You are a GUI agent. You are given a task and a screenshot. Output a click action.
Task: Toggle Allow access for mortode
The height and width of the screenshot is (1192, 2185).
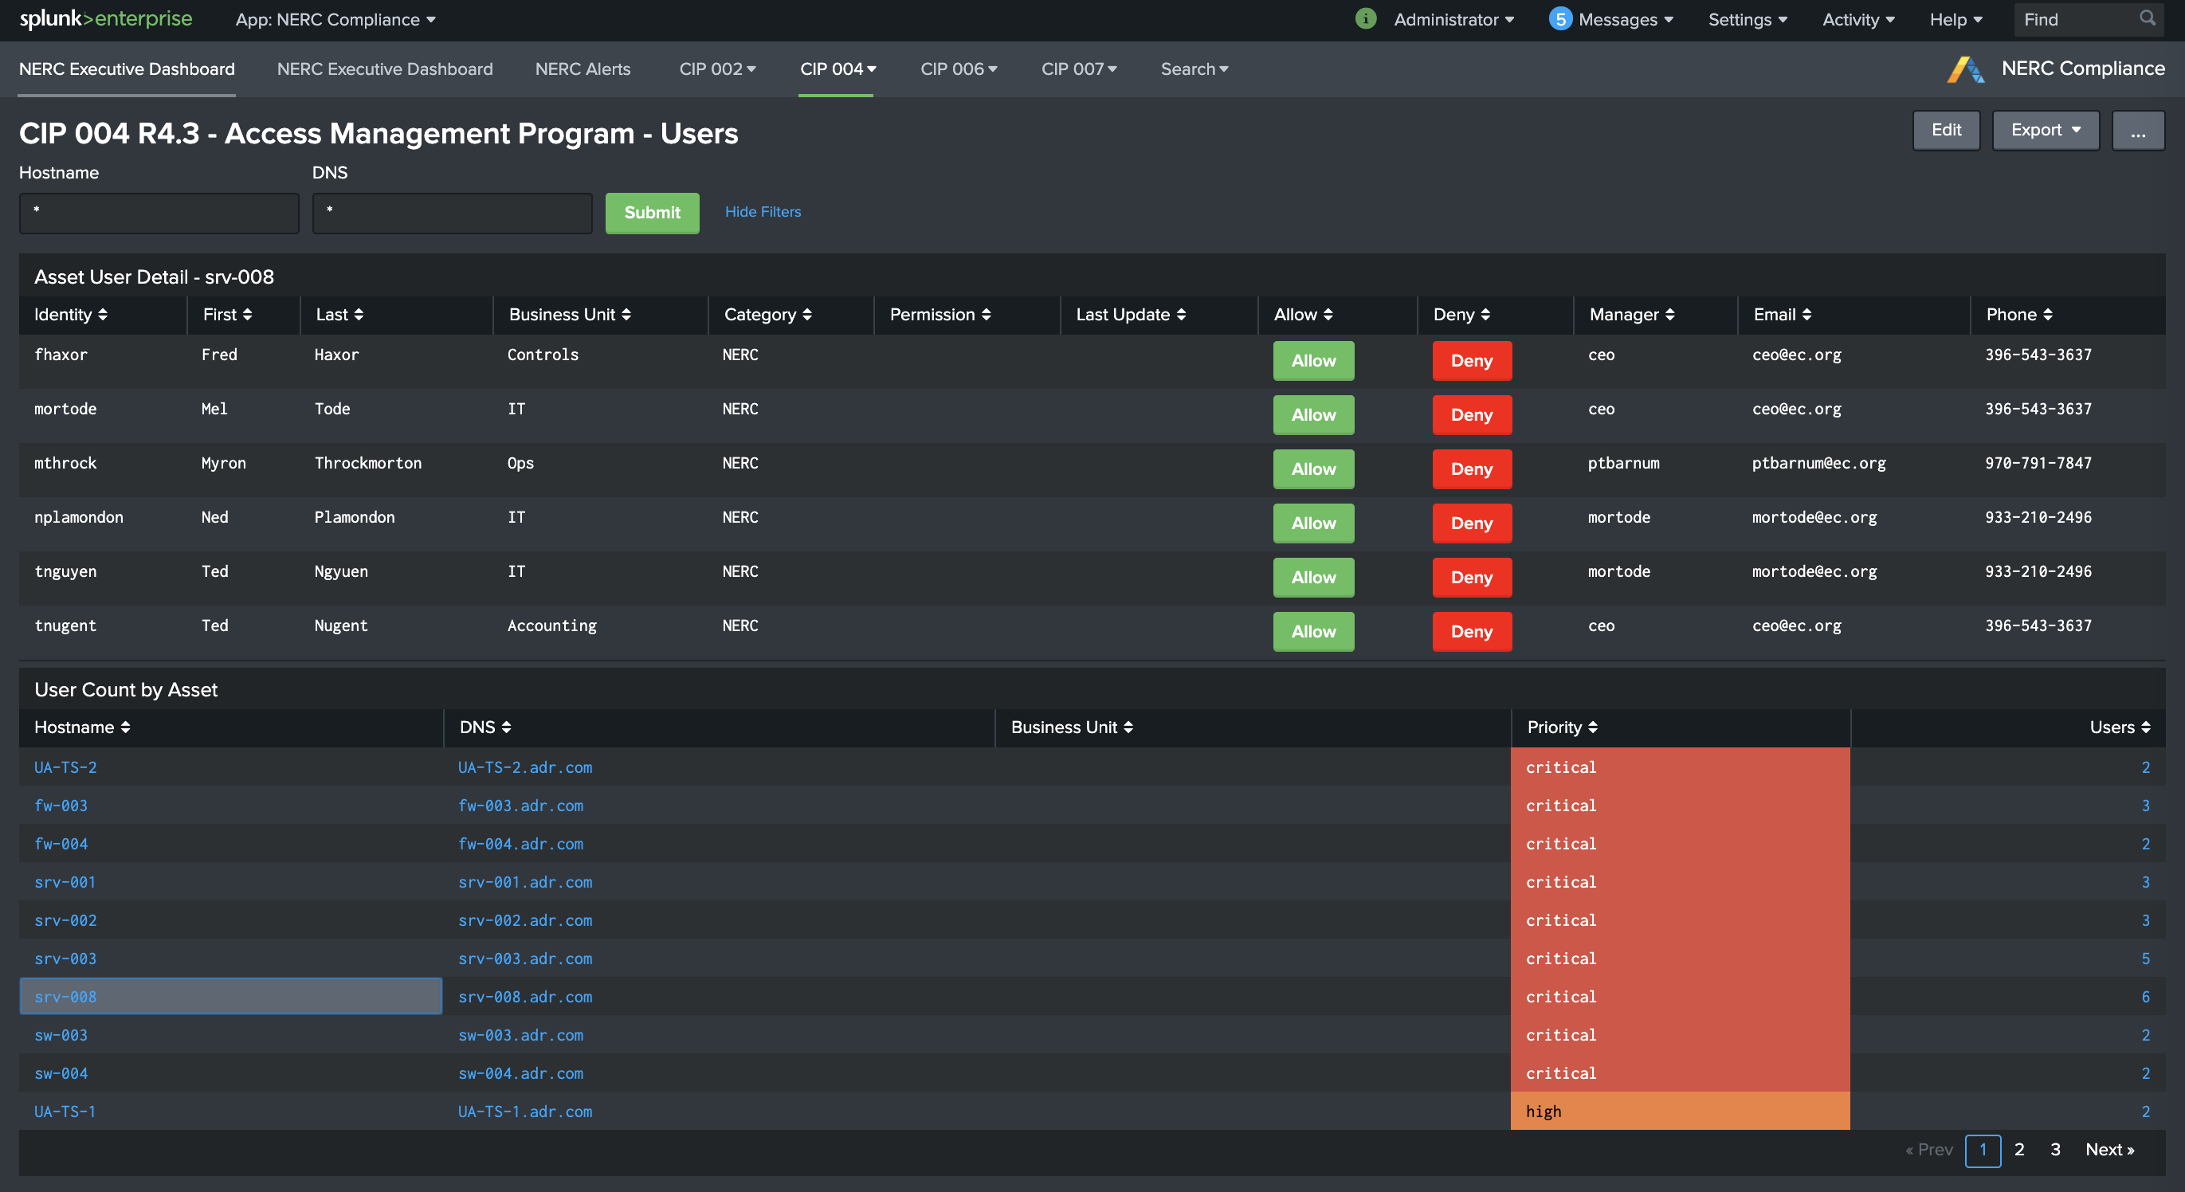click(x=1312, y=415)
